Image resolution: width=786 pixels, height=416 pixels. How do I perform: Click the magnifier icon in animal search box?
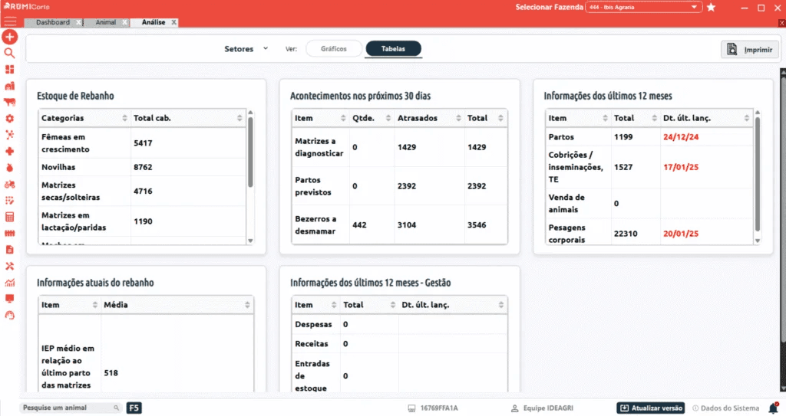pos(117,408)
